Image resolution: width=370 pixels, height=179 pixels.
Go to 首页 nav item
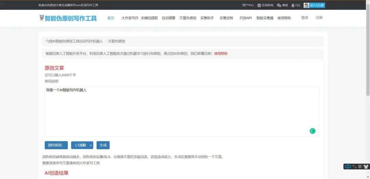tap(111, 18)
